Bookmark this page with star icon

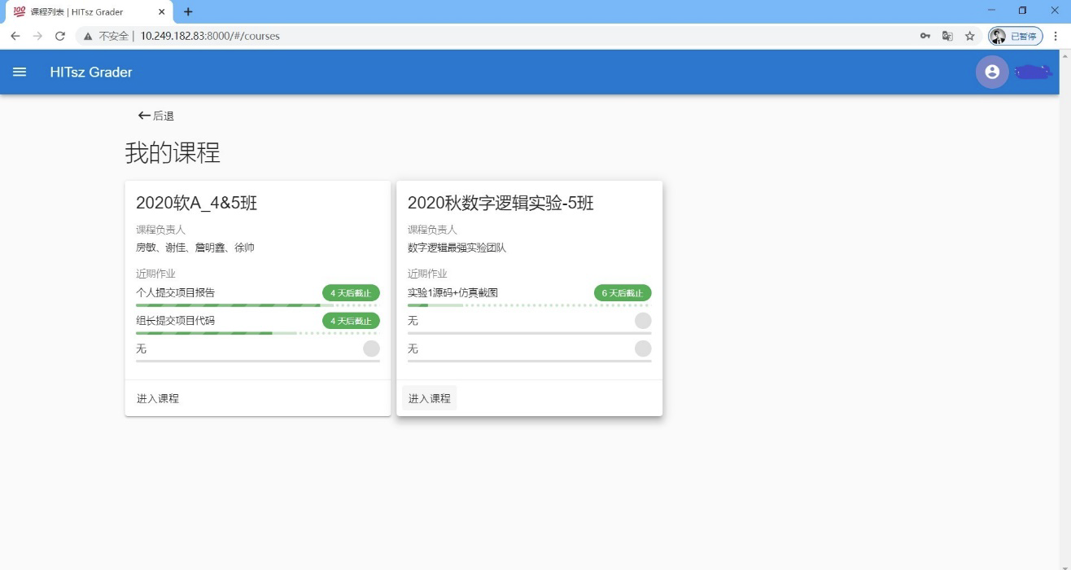point(969,36)
